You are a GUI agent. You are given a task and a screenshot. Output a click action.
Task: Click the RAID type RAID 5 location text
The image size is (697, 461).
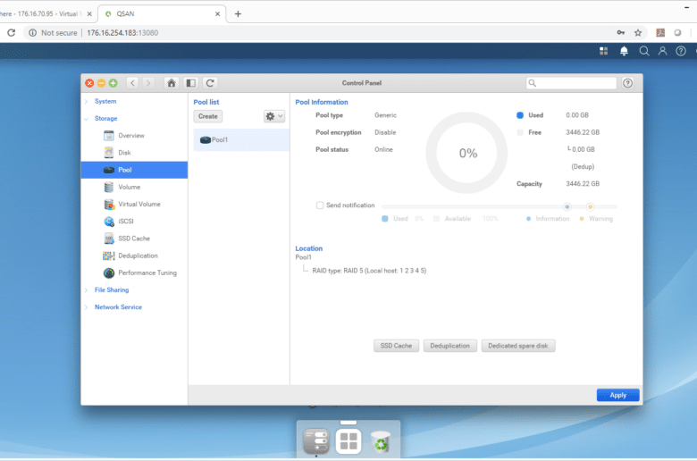click(x=369, y=271)
